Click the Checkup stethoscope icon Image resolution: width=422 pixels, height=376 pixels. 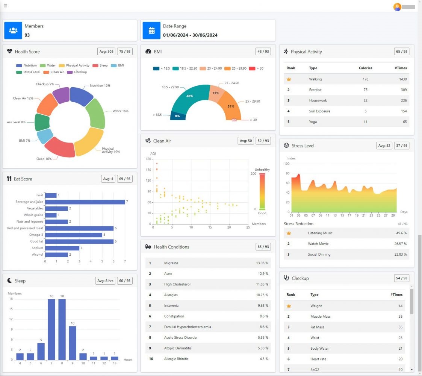[286, 278]
